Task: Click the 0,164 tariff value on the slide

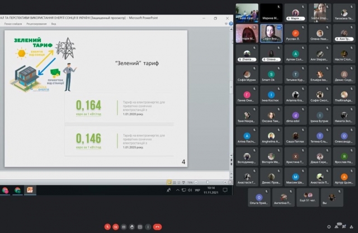Action: click(88, 105)
